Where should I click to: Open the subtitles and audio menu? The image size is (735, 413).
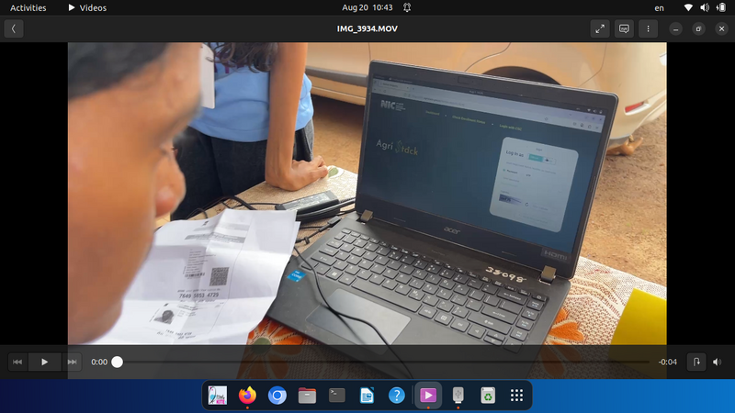[x=624, y=28]
